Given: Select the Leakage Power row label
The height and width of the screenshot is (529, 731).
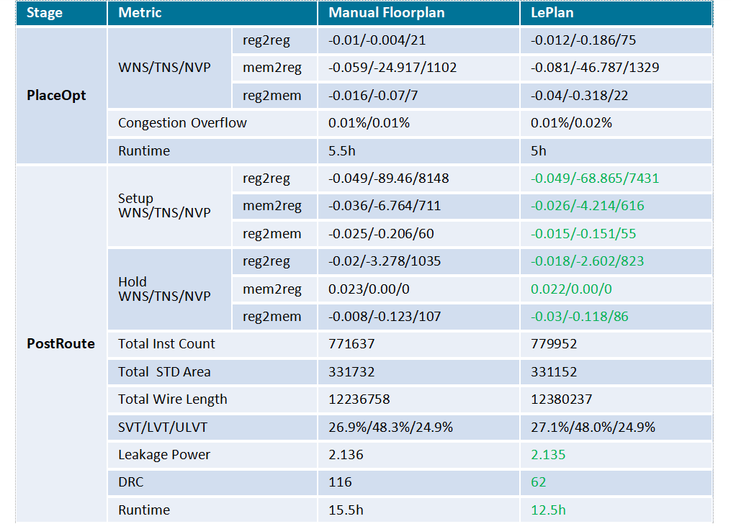Looking at the screenshot, I should point(164,455).
